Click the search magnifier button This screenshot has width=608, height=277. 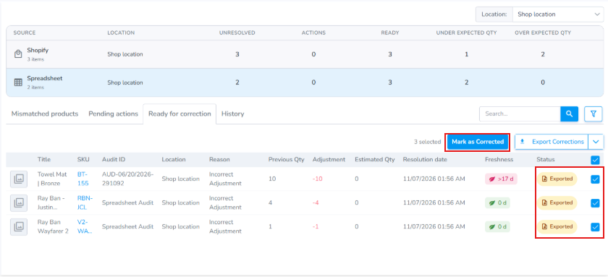pyautogui.click(x=569, y=114)
